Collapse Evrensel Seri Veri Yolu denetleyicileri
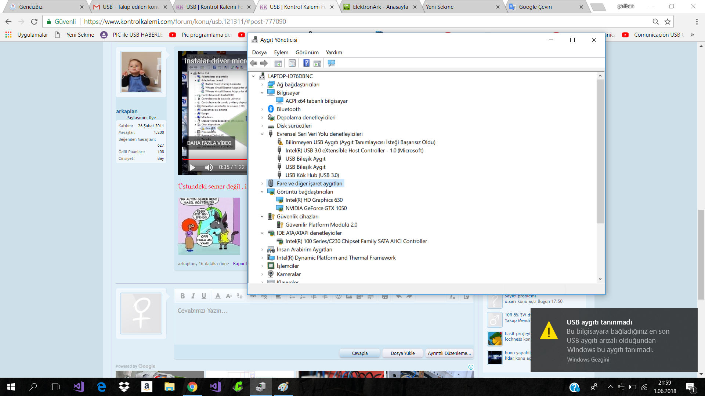Image resolution: width=705 pixels, height=396 pixels. click(x=262, y=134)
